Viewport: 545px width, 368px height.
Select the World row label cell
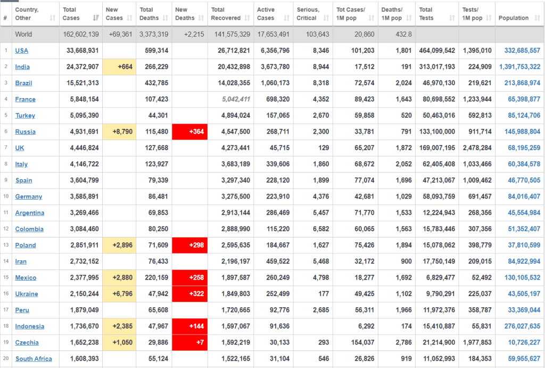23,35
